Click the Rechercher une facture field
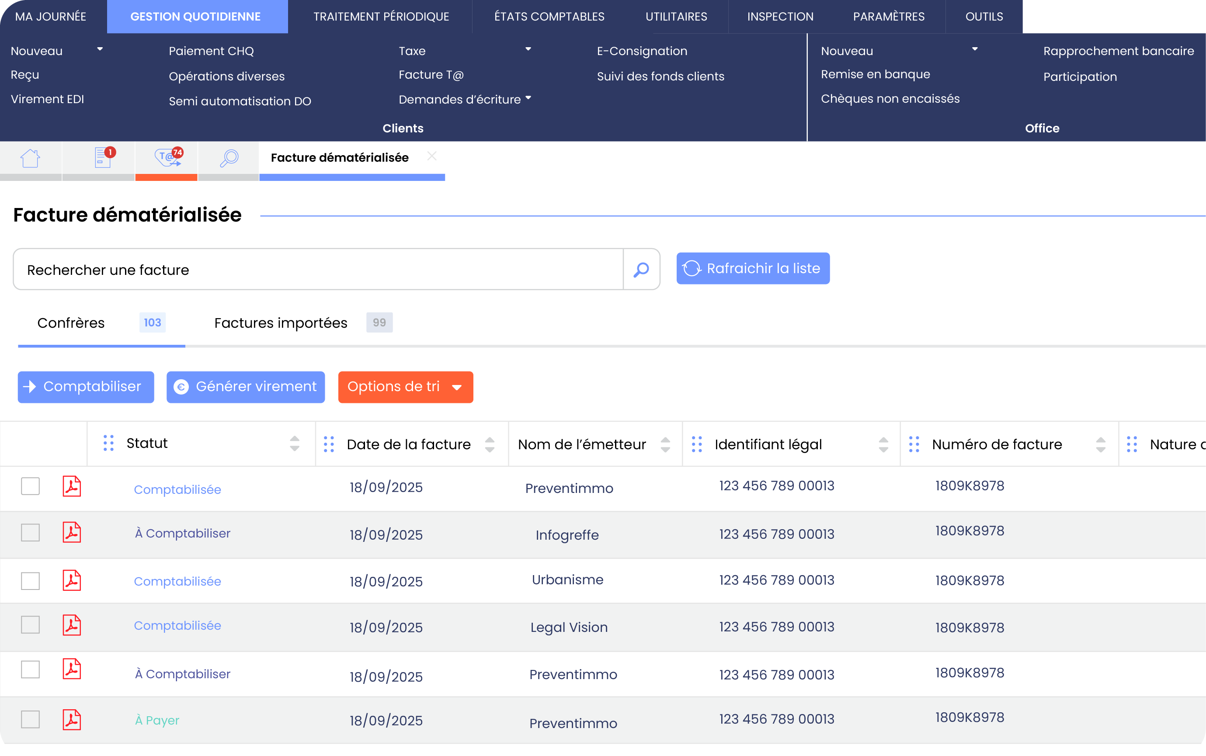 pyautogui.click(x=318, y=270)
